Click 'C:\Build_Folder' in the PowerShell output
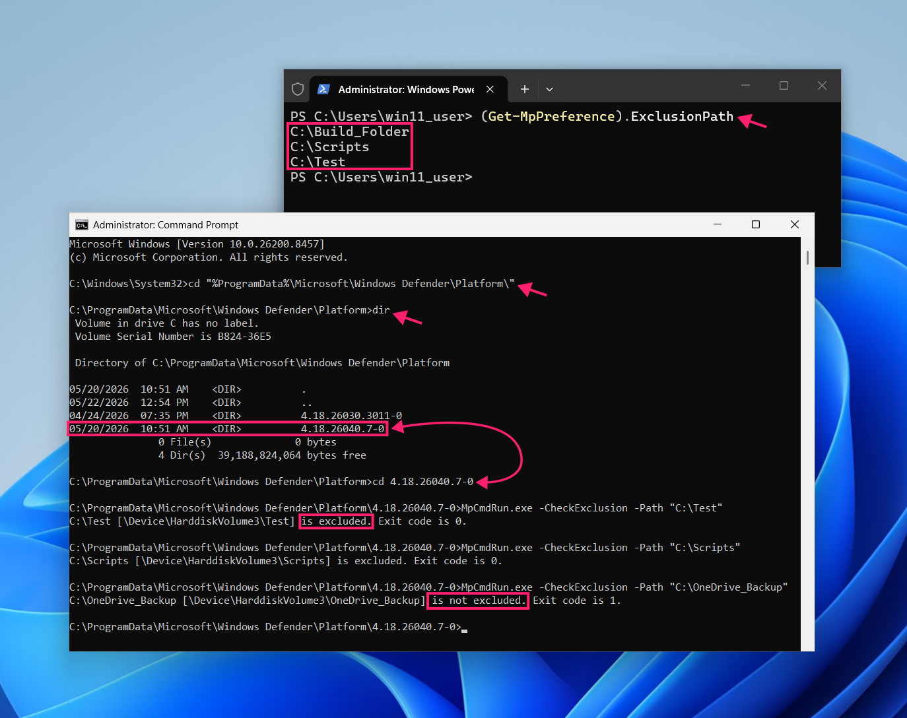The height and width of the screenshot is (718, 907). click(350, 131)
